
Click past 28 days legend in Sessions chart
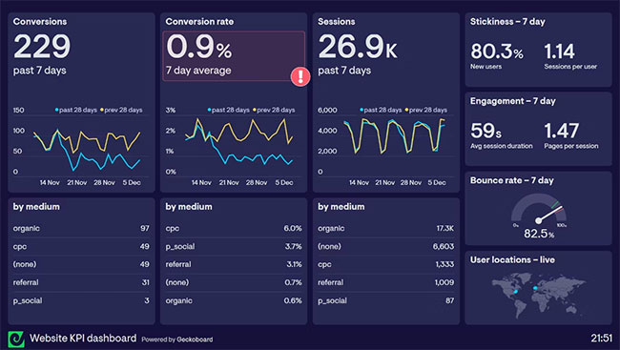click(381, 110)
